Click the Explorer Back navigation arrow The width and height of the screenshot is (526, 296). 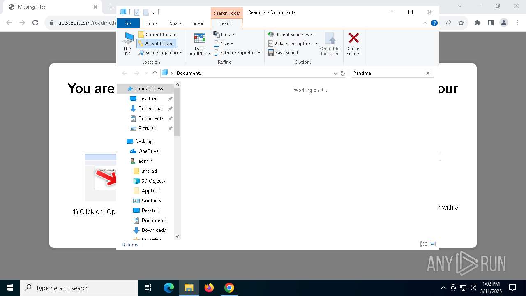pyautogui.click(x=125, y=73)
